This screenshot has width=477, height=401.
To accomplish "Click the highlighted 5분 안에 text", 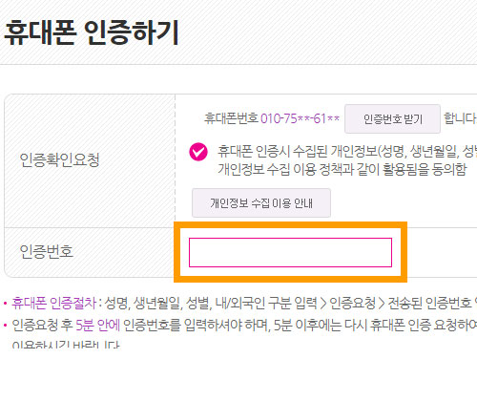I will coord(98,325).
